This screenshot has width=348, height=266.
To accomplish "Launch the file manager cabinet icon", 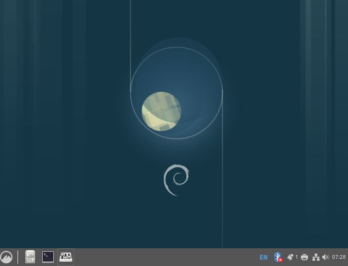I will point(30,257).
